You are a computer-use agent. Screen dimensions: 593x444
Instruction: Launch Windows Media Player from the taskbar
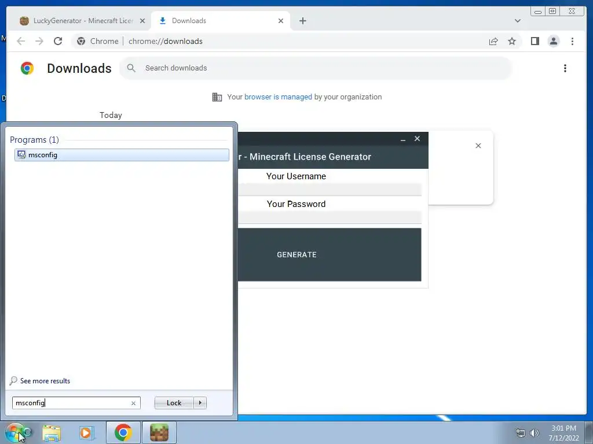[86, 432]
